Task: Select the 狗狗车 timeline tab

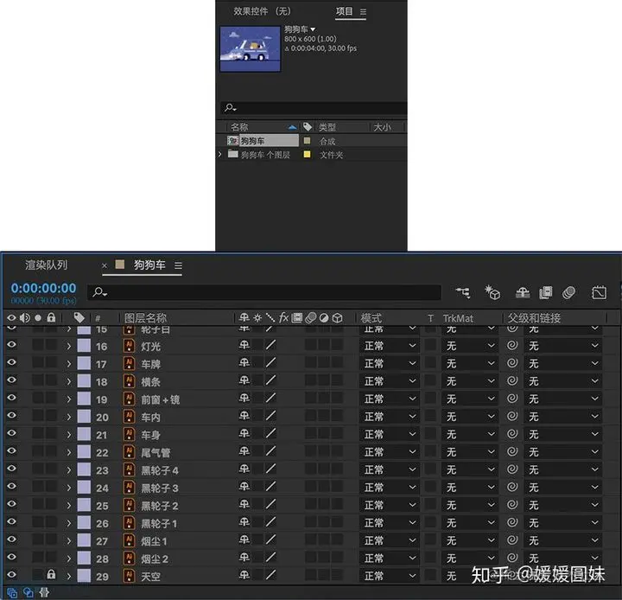Action: pyautogui.click(x=149, y=265)
